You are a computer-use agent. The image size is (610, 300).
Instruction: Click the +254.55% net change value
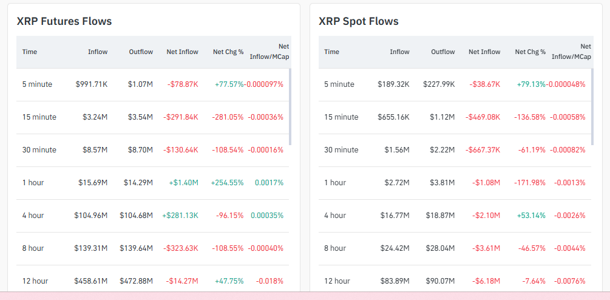coord(227,183)
